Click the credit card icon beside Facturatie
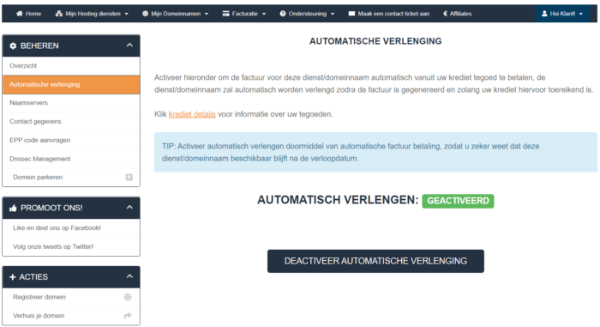 (225, 14)
